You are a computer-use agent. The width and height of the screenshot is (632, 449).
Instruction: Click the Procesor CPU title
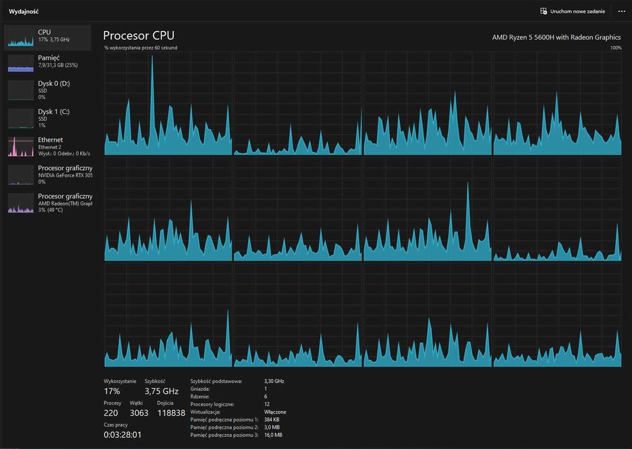click(139, 35)
